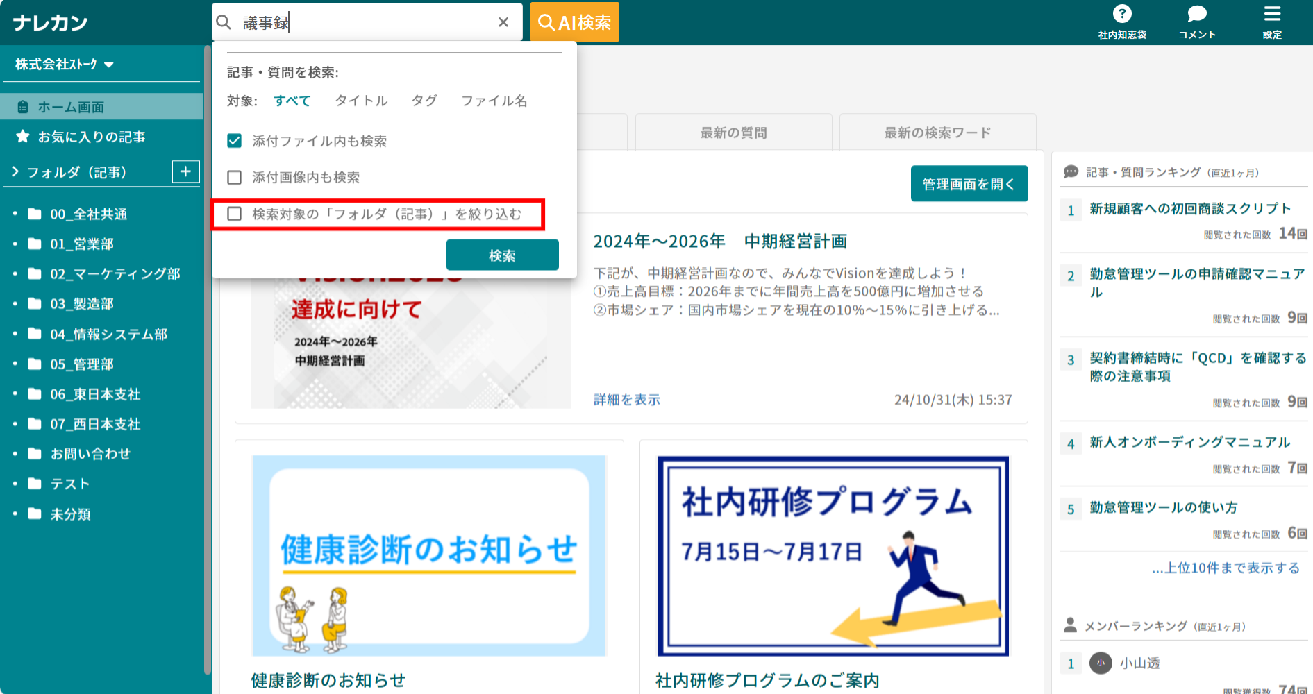Screen dimensions: 1313x694
Task: Click the AI検索 button
Action: (574, 22)
